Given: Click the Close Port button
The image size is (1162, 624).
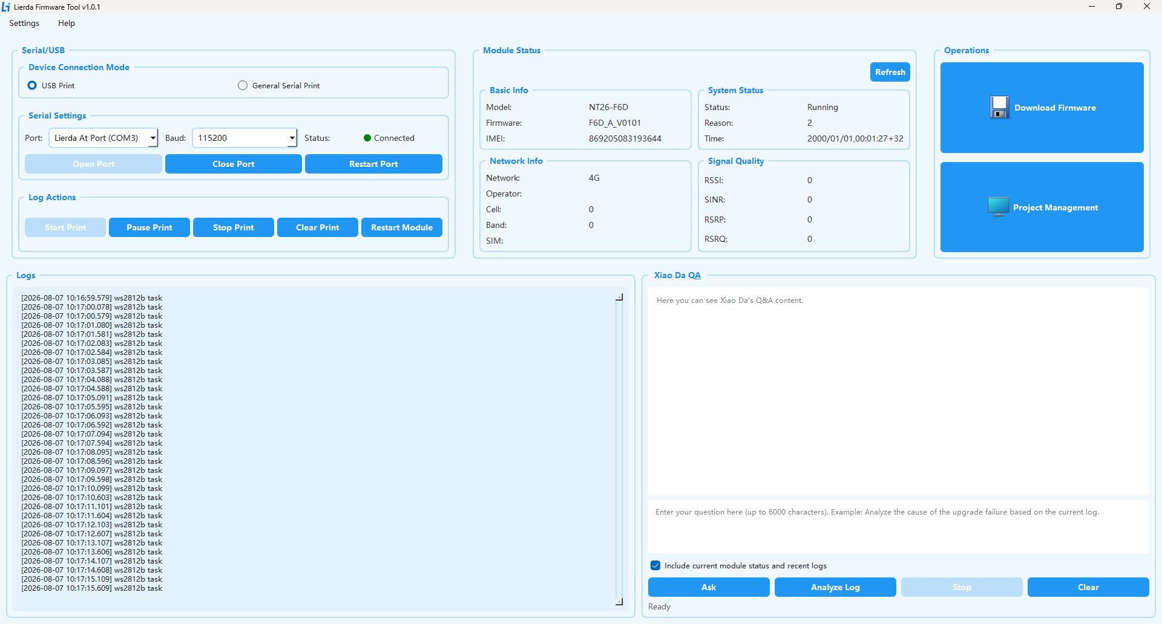Looking at the screenshot, I should [x=234, y=164].
